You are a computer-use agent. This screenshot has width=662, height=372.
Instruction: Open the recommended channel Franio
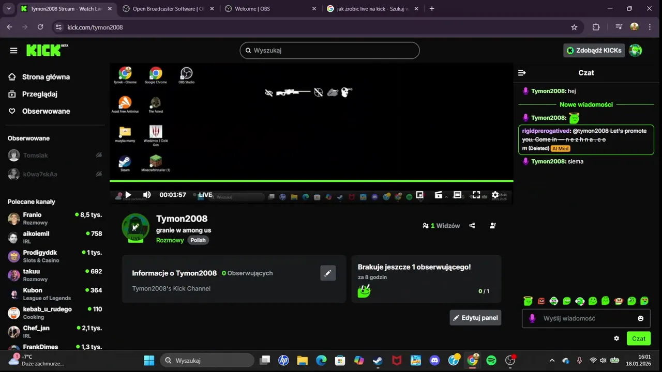[55, 219]
